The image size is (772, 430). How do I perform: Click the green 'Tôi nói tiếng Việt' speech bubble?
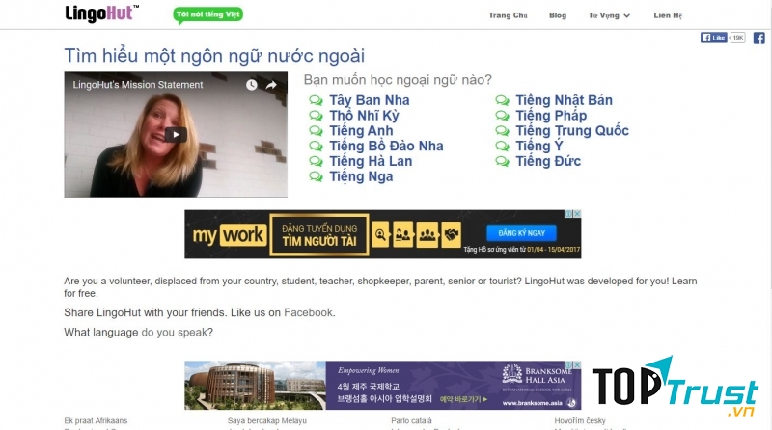click(207, 14)
